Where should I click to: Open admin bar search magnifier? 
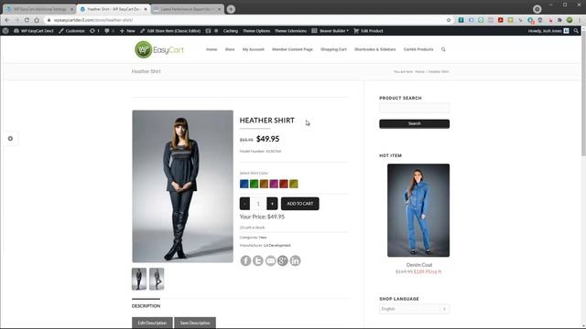[576, 31]
